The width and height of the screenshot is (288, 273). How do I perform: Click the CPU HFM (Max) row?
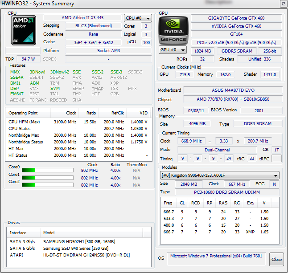click(x=78, y=122)
